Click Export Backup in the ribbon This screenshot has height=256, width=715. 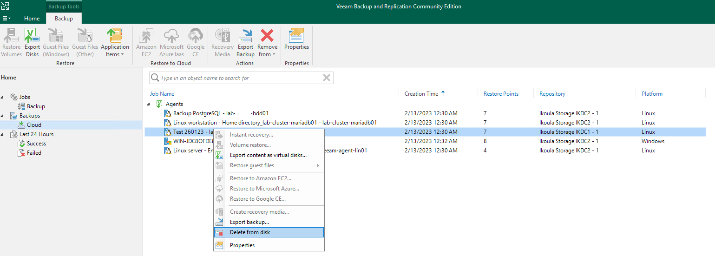click(245, 43)
